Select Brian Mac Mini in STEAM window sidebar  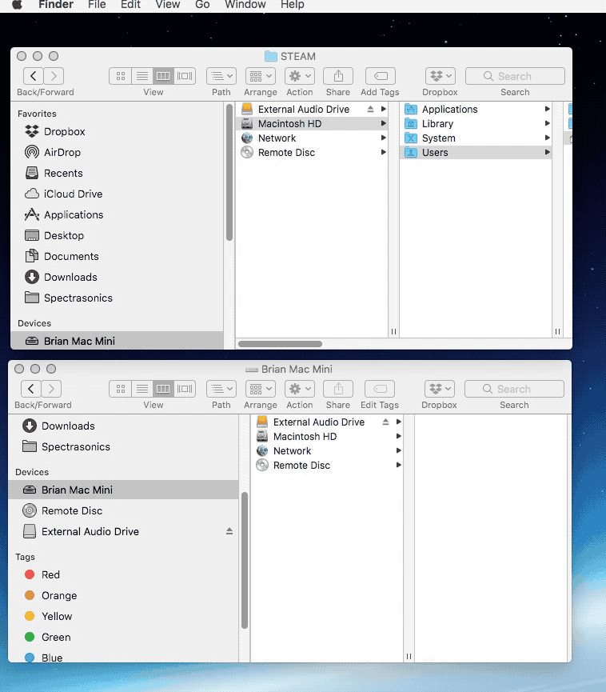[117, 341]
